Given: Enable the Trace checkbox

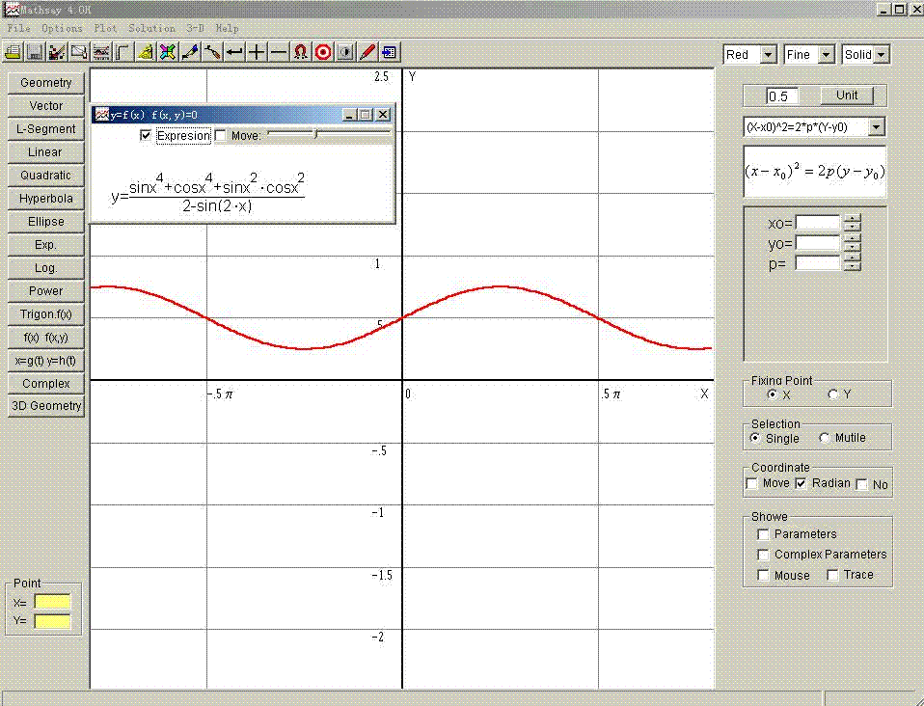Looking at the screenshot, I should tap(832, 575).
